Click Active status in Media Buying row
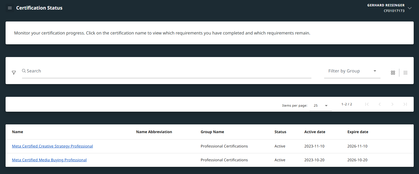This screenshot has height=174, width=419. 280,160
